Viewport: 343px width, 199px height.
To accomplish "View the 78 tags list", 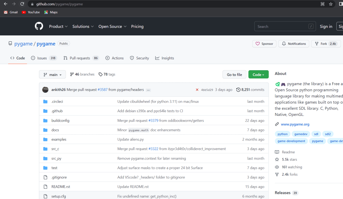I will coord(107,74).
